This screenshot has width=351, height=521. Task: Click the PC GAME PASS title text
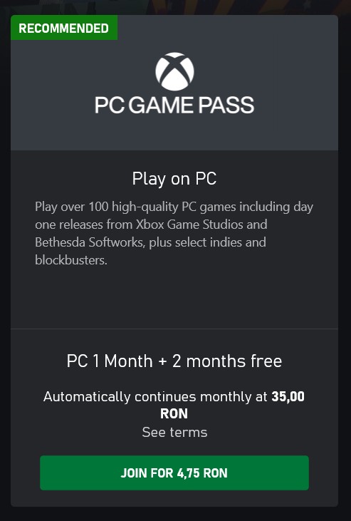pyautogui.click(x=174, y=105)
